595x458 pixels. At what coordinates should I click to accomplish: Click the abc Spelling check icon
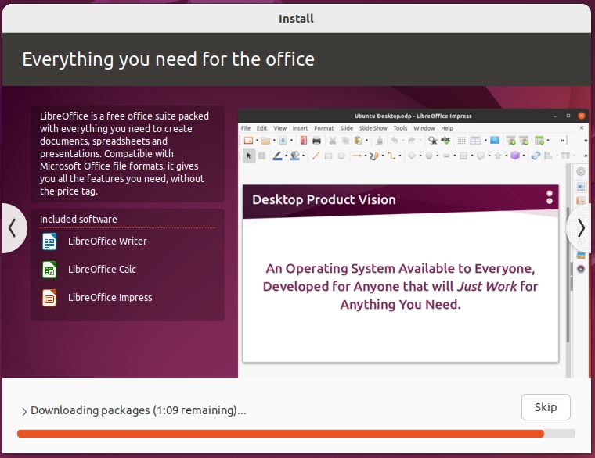(x=445, y=141)
